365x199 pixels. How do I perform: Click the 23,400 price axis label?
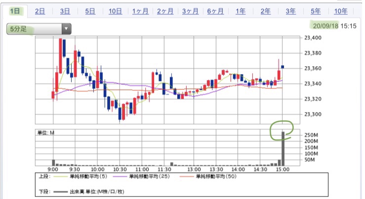tap(313, 38)
